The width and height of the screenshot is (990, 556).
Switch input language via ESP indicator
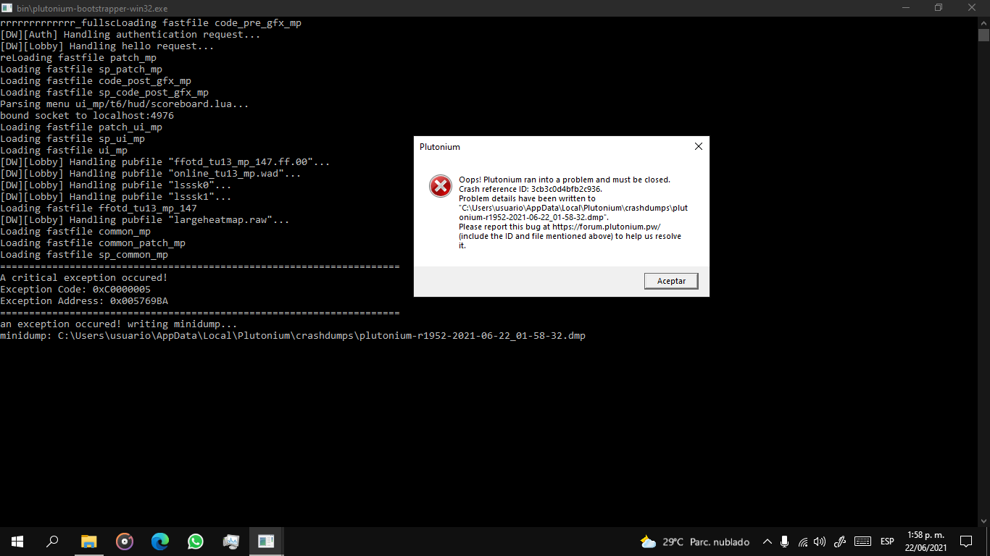887,542
